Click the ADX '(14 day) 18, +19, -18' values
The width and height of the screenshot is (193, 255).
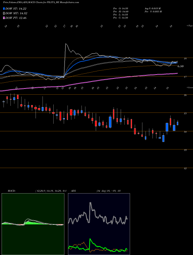point(108,191)
